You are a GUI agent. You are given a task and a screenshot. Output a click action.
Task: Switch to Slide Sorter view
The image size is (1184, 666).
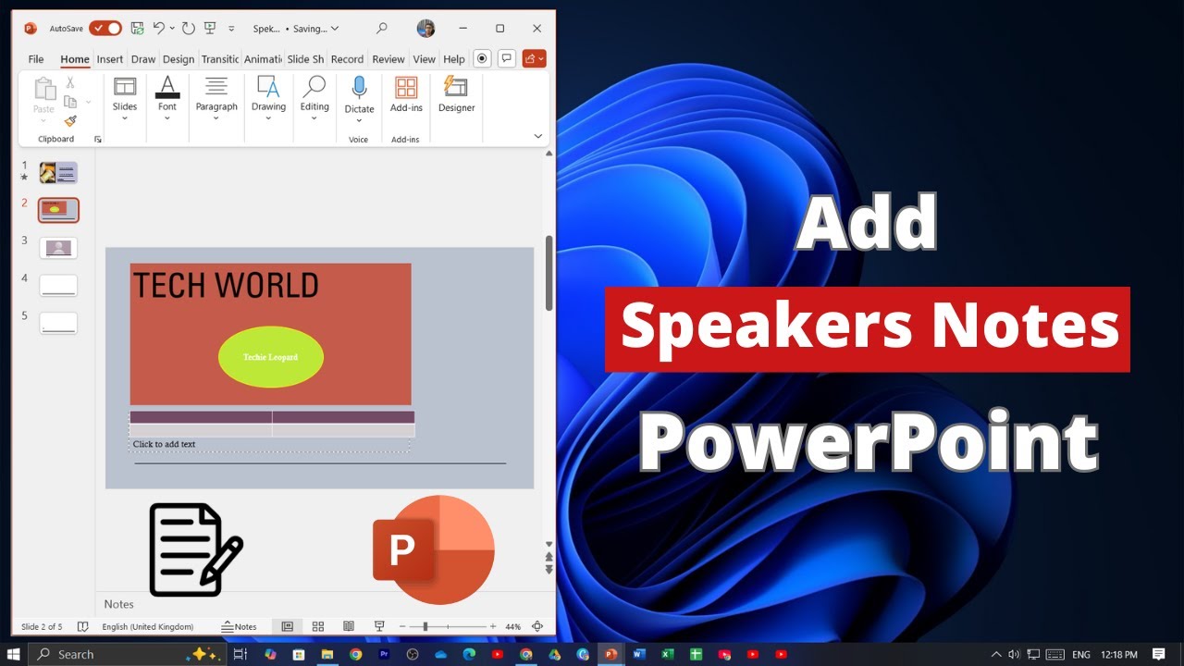[318, 626]
